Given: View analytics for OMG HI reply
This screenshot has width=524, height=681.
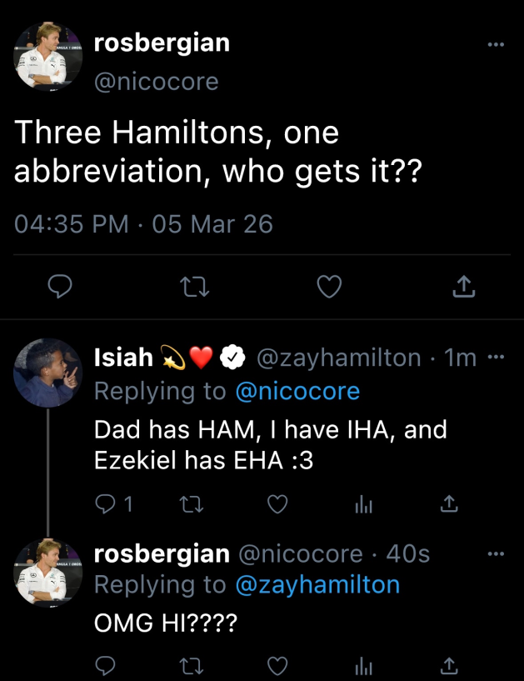Looking at the screenshot, I should click(363, 665).
